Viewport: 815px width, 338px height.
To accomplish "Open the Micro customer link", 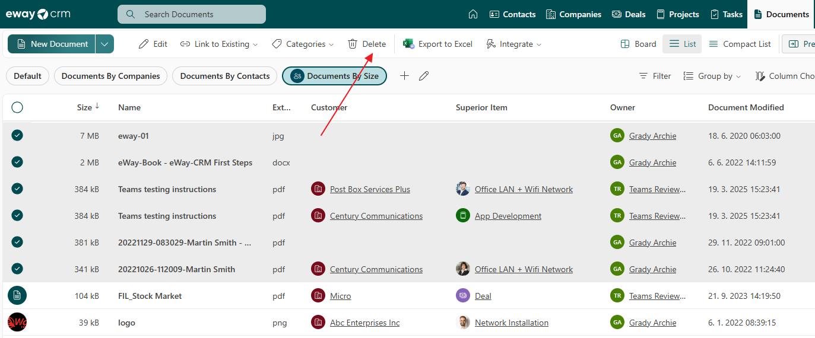I will 340,296.
